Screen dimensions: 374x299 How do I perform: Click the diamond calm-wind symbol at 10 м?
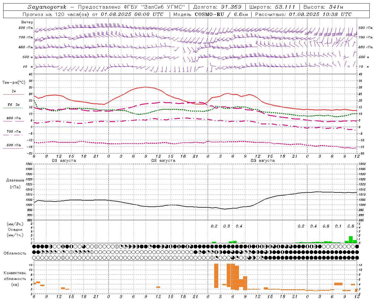pyautogui.click(x=349, y=66)
